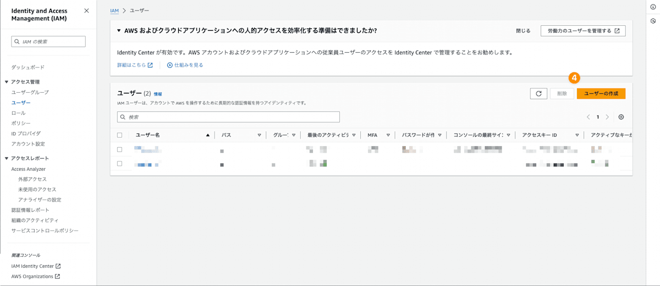Image resolution: width=660 pixels, height=286 pixels.
Task: Click the 削除 button
Action: [x=562, y=94]
